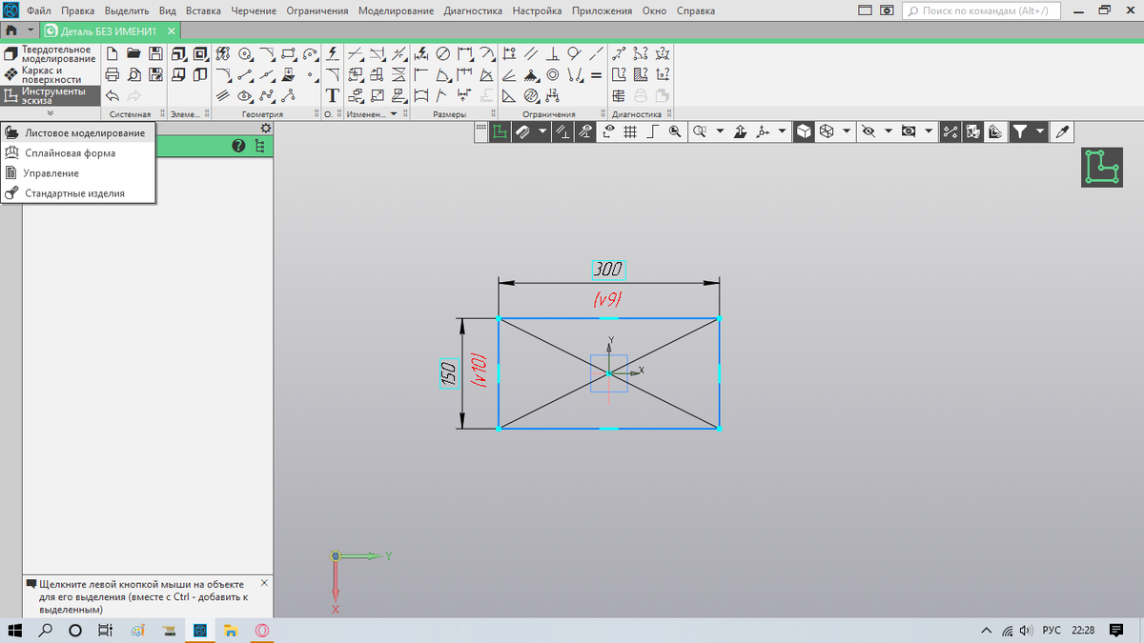Screen dimensions: 1144x643
Task: Switch to Твердотельное моделирование toolset
Action: click(x=50, y=54)
